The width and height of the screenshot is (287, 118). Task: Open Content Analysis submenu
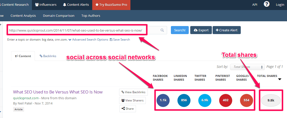tap(23, 16)
